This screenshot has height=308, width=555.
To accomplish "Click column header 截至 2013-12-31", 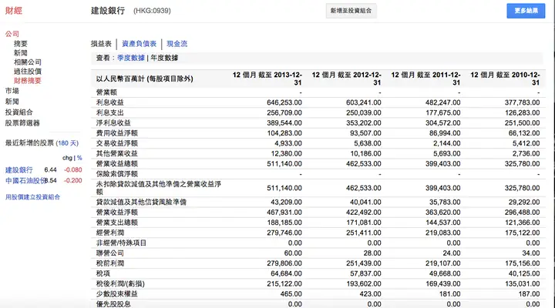I will click(x=267, y=79).
